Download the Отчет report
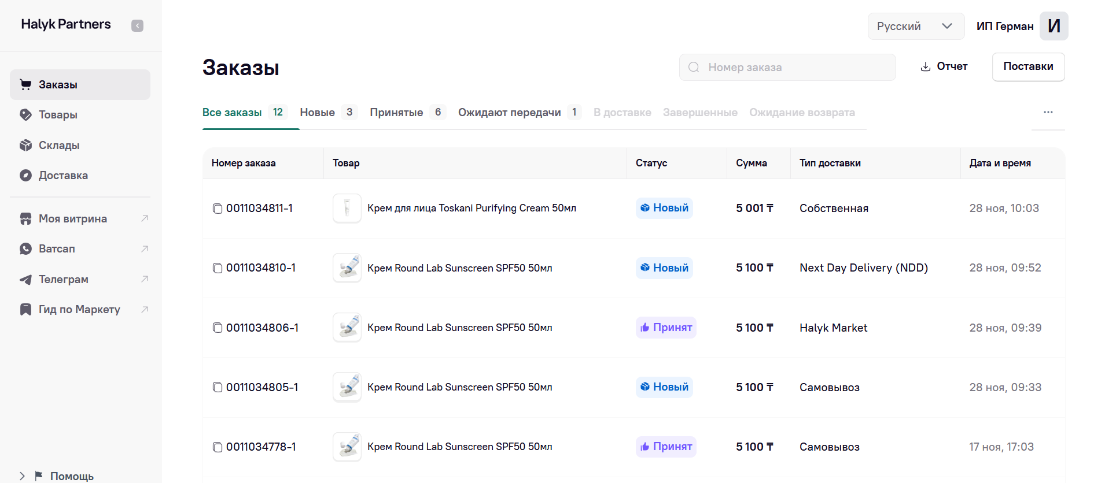The image size is (1105, 483). (x=944, y=66)
